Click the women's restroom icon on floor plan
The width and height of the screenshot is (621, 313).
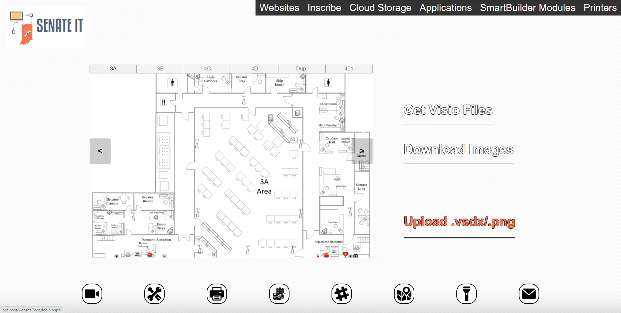click(x=328, y=83)
